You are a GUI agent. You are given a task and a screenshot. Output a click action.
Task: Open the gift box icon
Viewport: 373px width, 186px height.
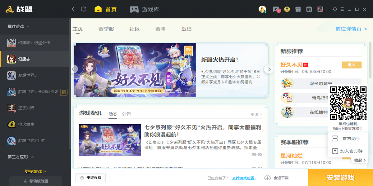[x=298, y=9]
